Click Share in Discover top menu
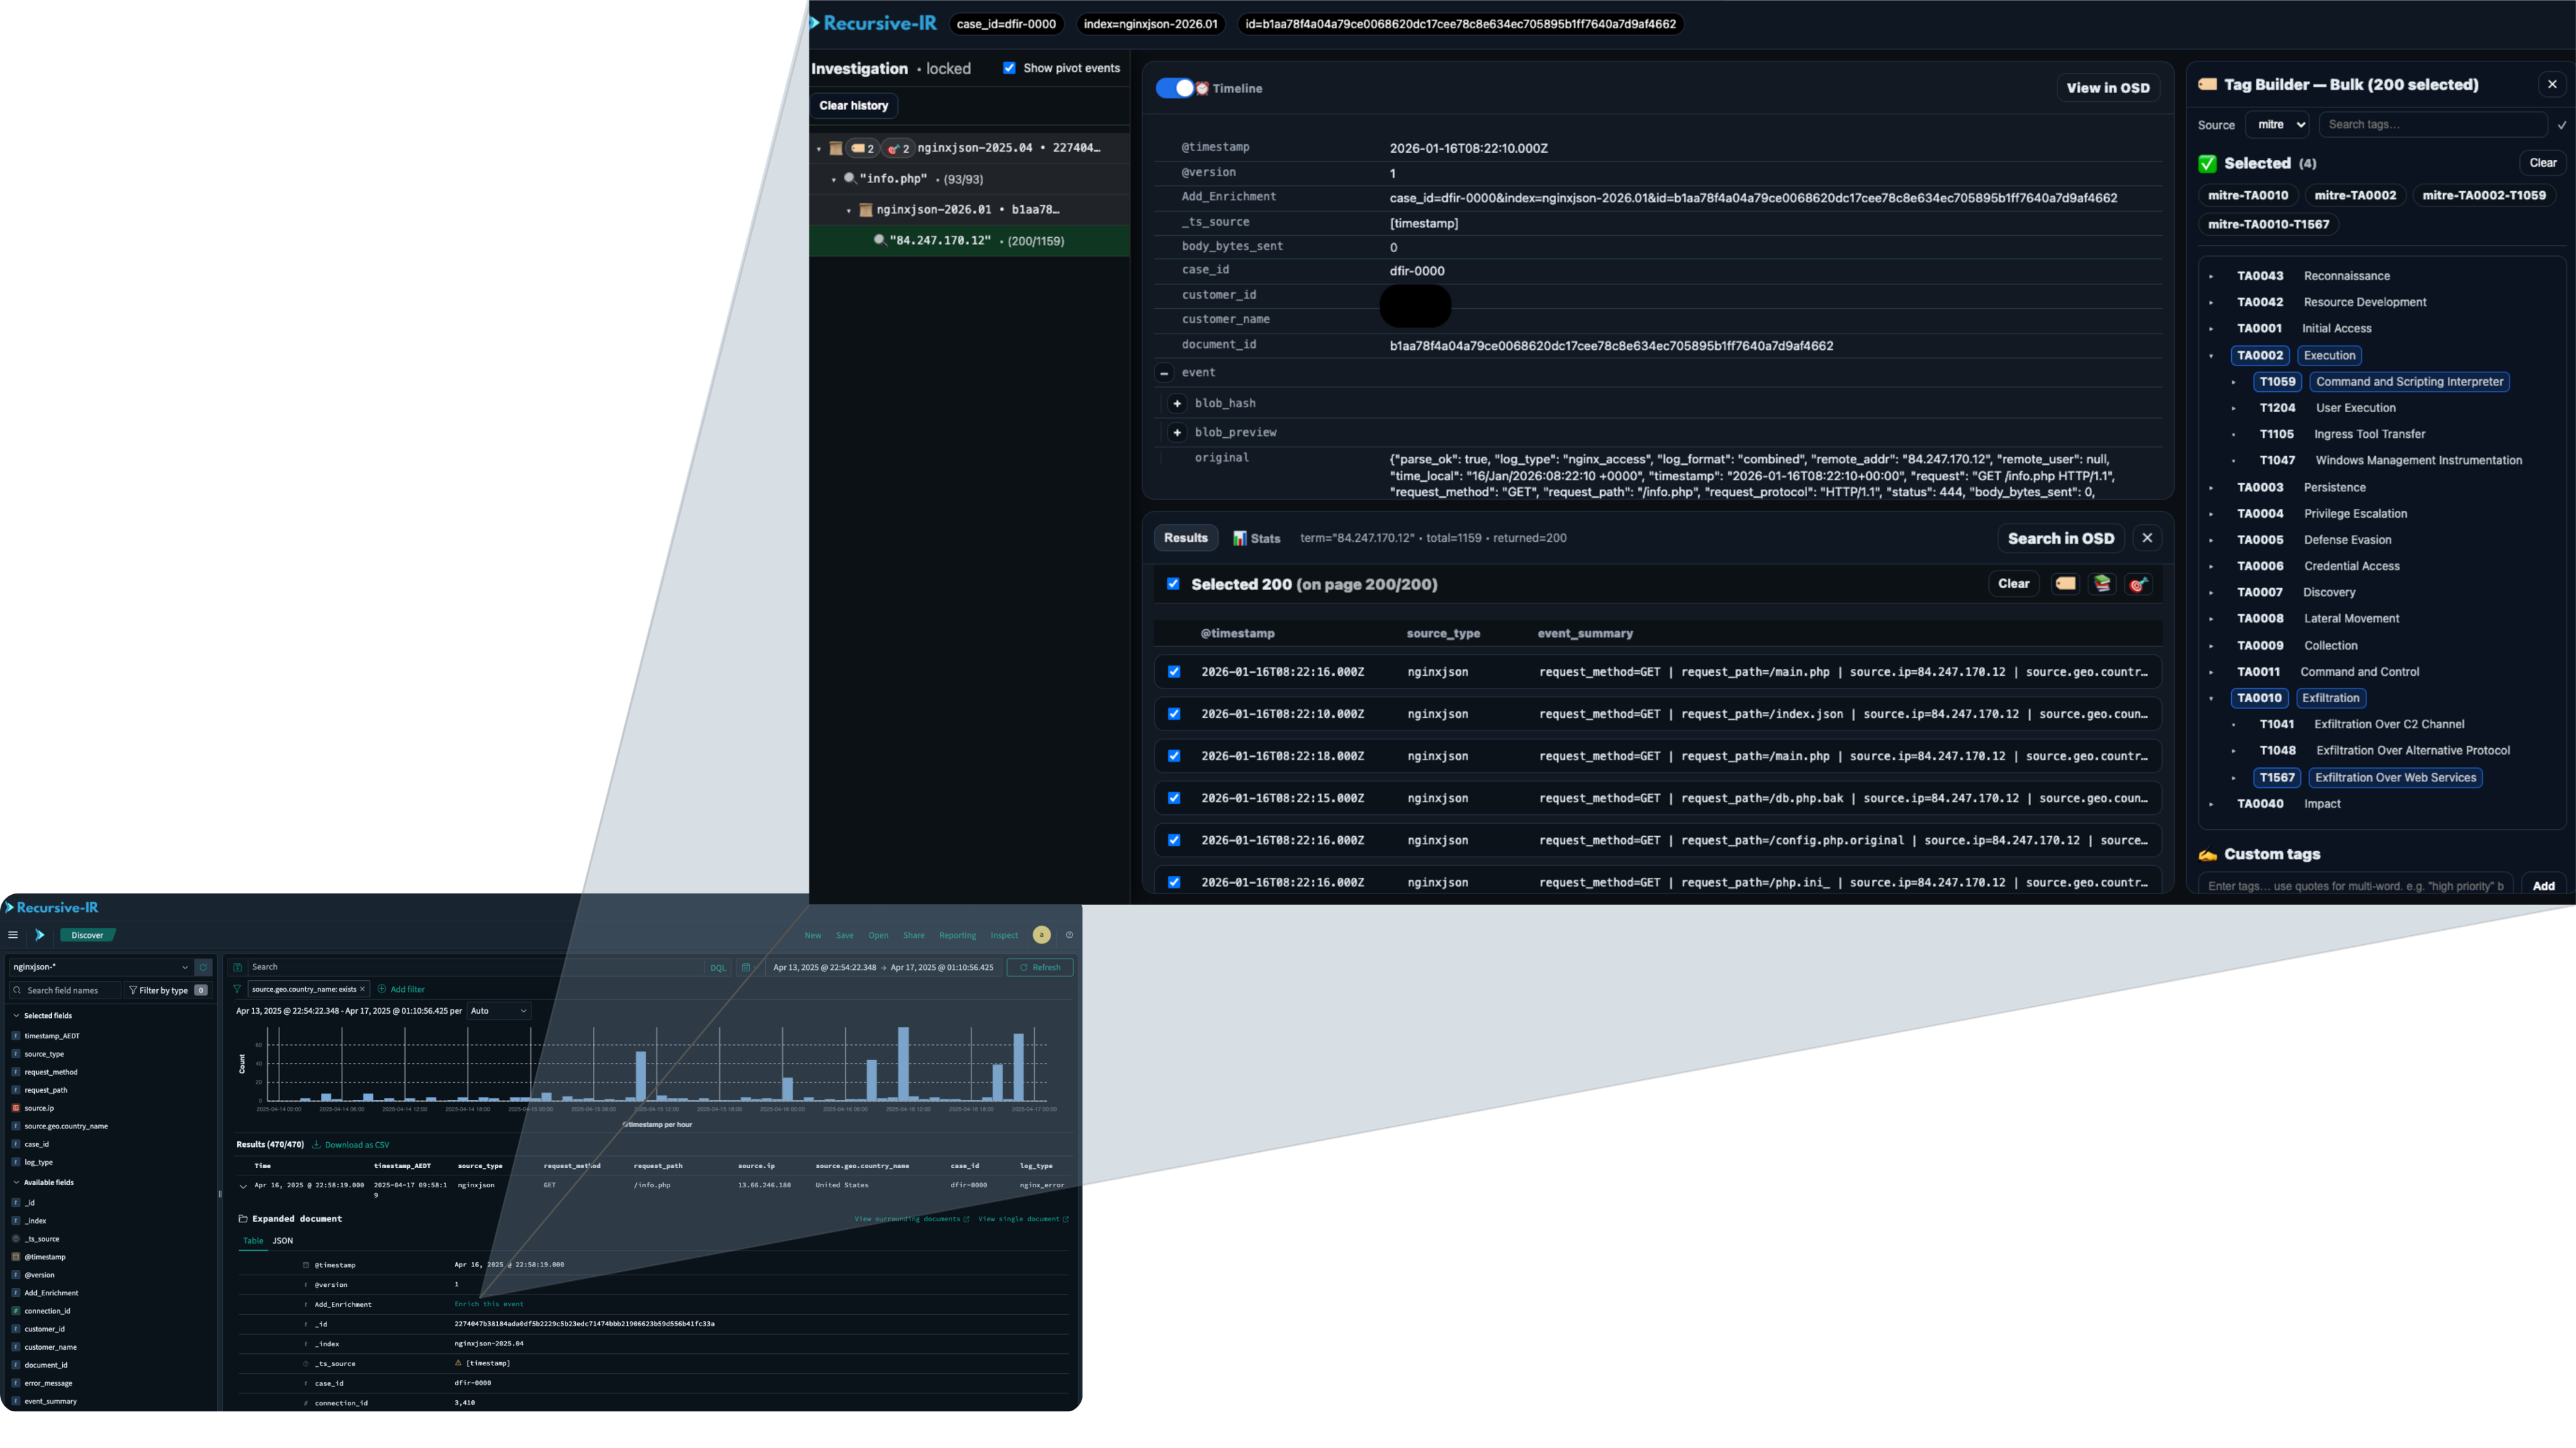 (x=914, y=935)
